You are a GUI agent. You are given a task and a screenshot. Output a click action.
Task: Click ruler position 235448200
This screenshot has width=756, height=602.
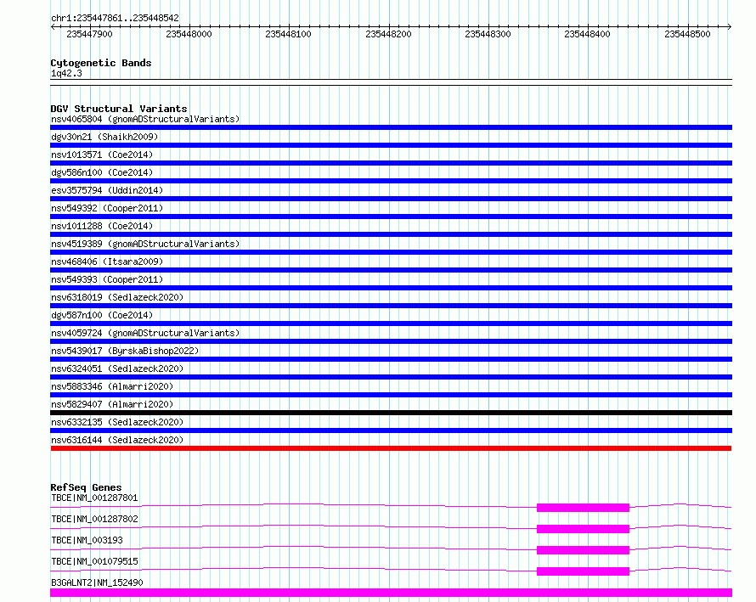(x=388, y=34)
